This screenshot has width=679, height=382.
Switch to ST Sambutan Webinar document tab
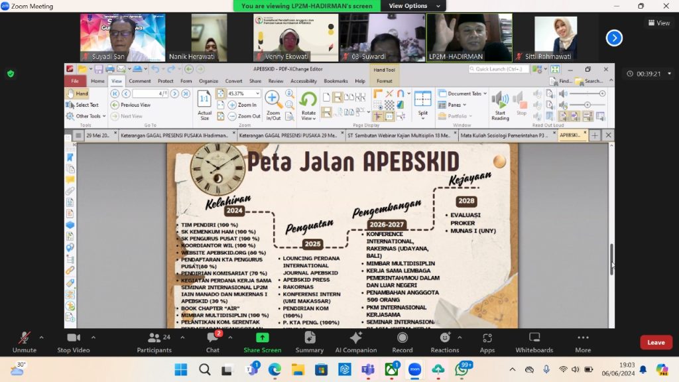coord(401,135)
